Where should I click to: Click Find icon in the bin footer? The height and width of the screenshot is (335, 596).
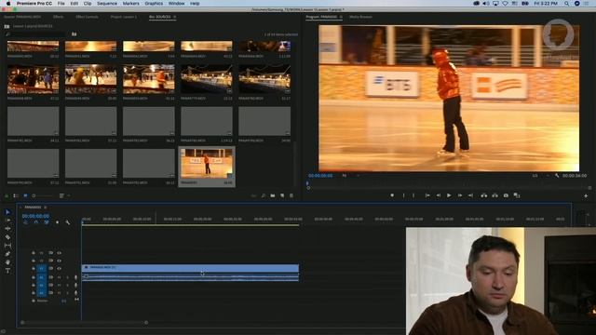click(x=263, y=195)
